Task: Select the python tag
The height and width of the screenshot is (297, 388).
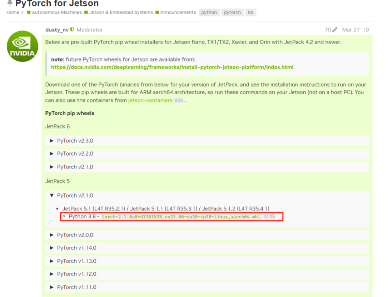Action: click(209, 12)
